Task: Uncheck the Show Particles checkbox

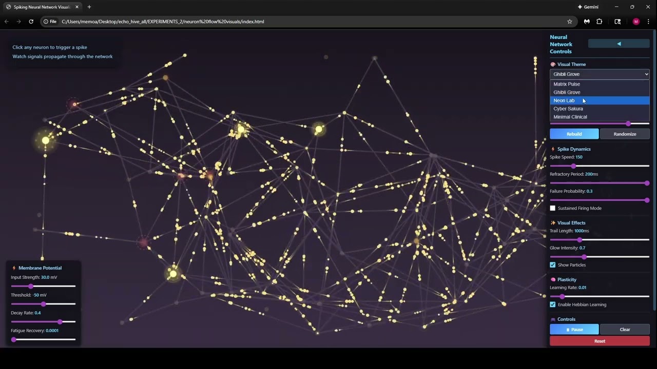Action: (553, 265)
